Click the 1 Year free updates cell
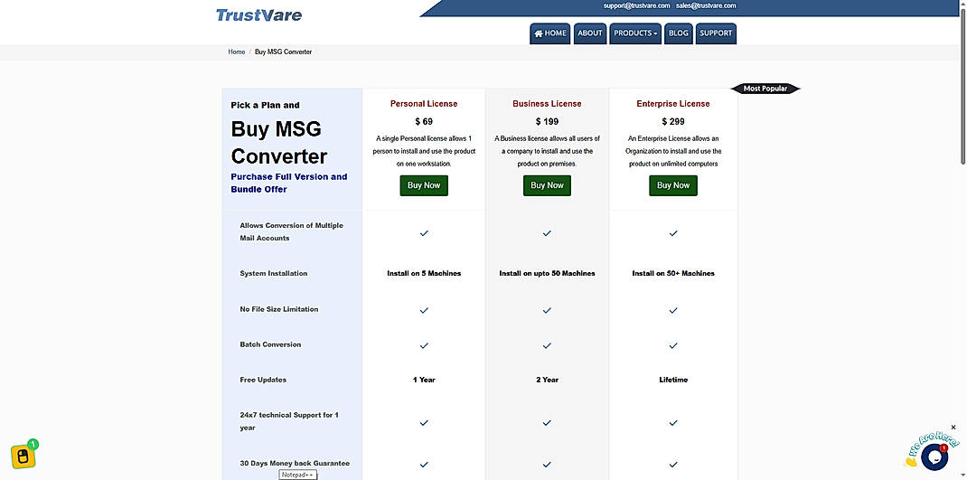This screenshot has width=967, height=480. click(424, 380)
